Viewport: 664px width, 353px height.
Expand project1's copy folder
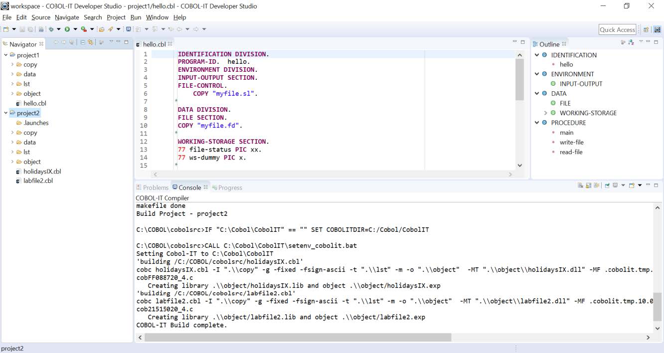[x=12, y=64]
